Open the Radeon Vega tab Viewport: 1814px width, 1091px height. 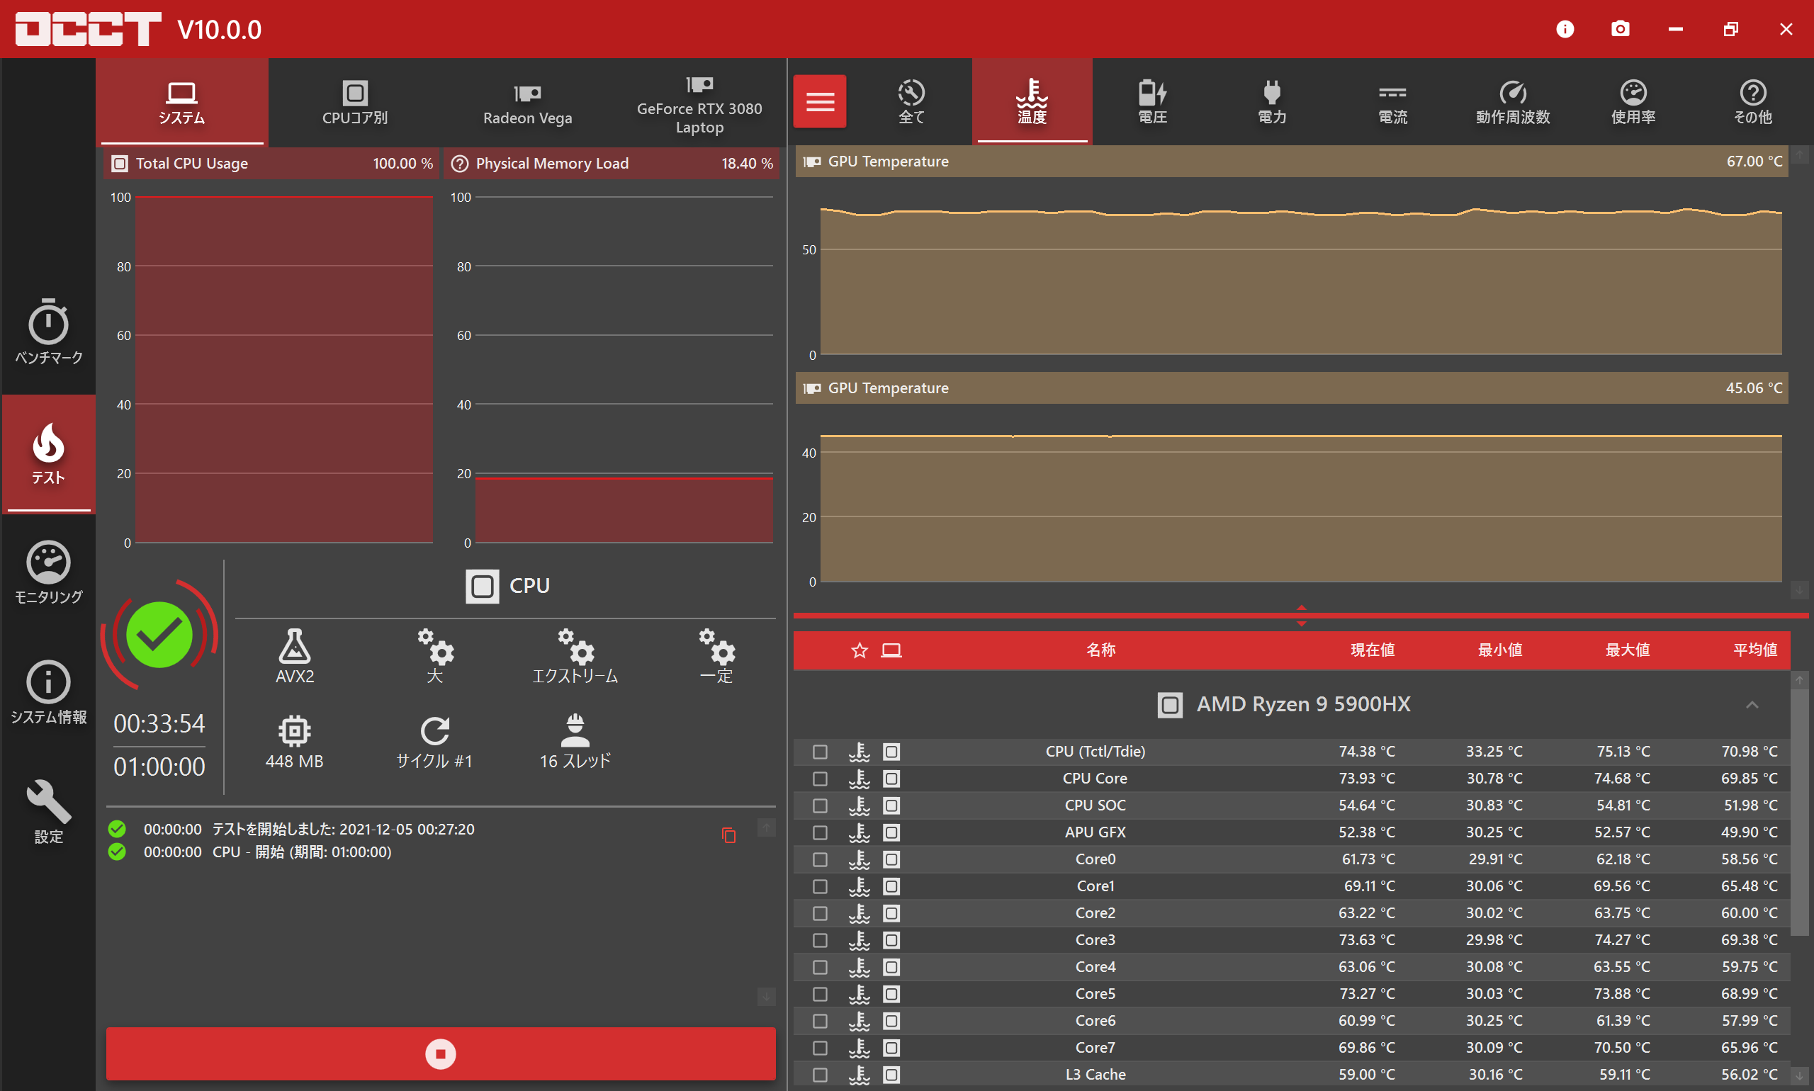(x=527, y=102)
